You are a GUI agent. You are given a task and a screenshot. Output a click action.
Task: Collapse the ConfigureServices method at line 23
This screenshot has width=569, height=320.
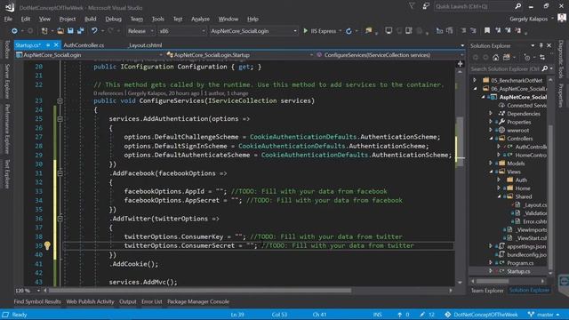(60, 100)
